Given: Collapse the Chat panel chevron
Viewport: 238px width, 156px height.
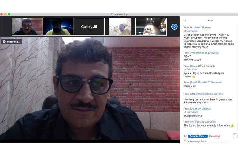Looking at the screenshot, I should pyautogui.click(x=185, y=20).
